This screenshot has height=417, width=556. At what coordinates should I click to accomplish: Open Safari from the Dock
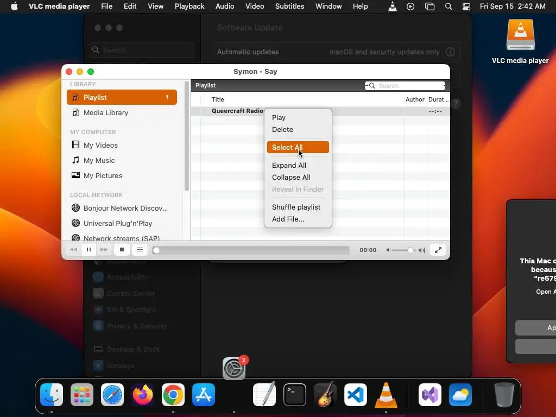pyautogui.click(x=112, y=394)
